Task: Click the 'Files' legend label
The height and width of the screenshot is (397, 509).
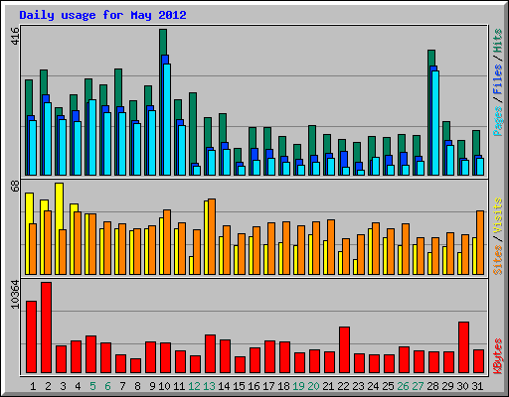Action: coord(498,79)
